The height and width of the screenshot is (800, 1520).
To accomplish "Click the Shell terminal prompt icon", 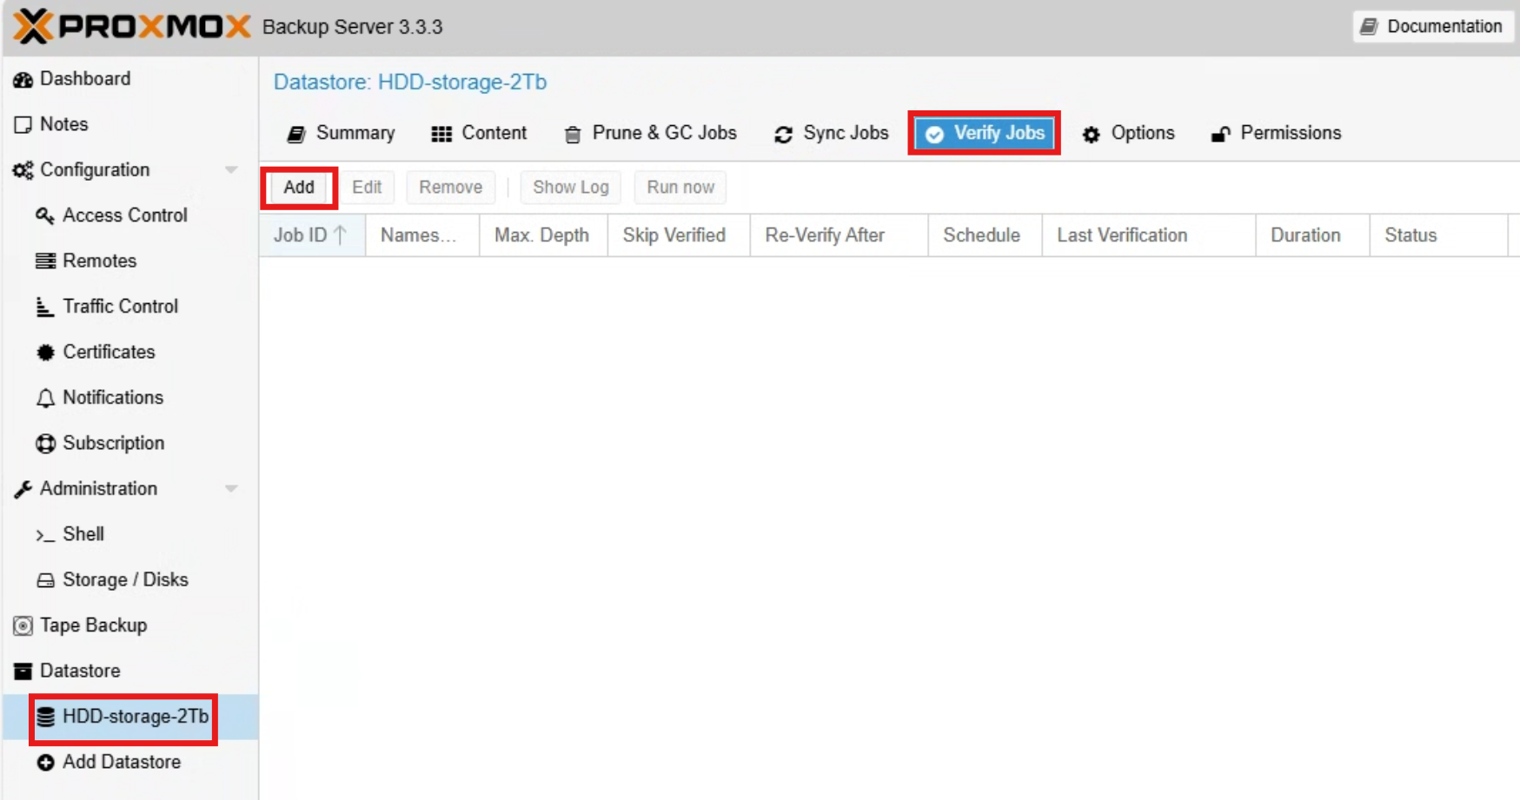I will [x=45, y=535].
